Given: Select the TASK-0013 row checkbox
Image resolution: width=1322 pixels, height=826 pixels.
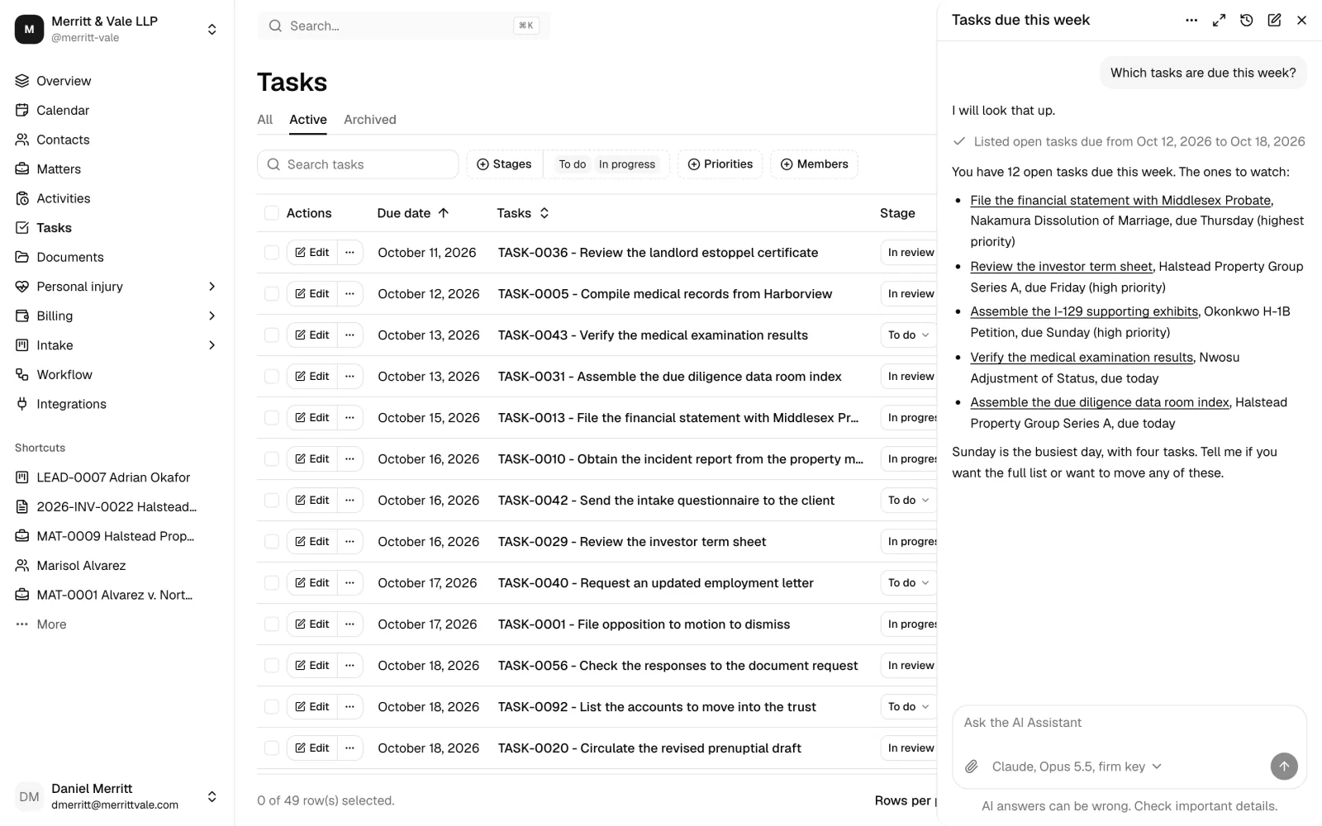Looking at the screenshot, I should click(x=272, y=418).
